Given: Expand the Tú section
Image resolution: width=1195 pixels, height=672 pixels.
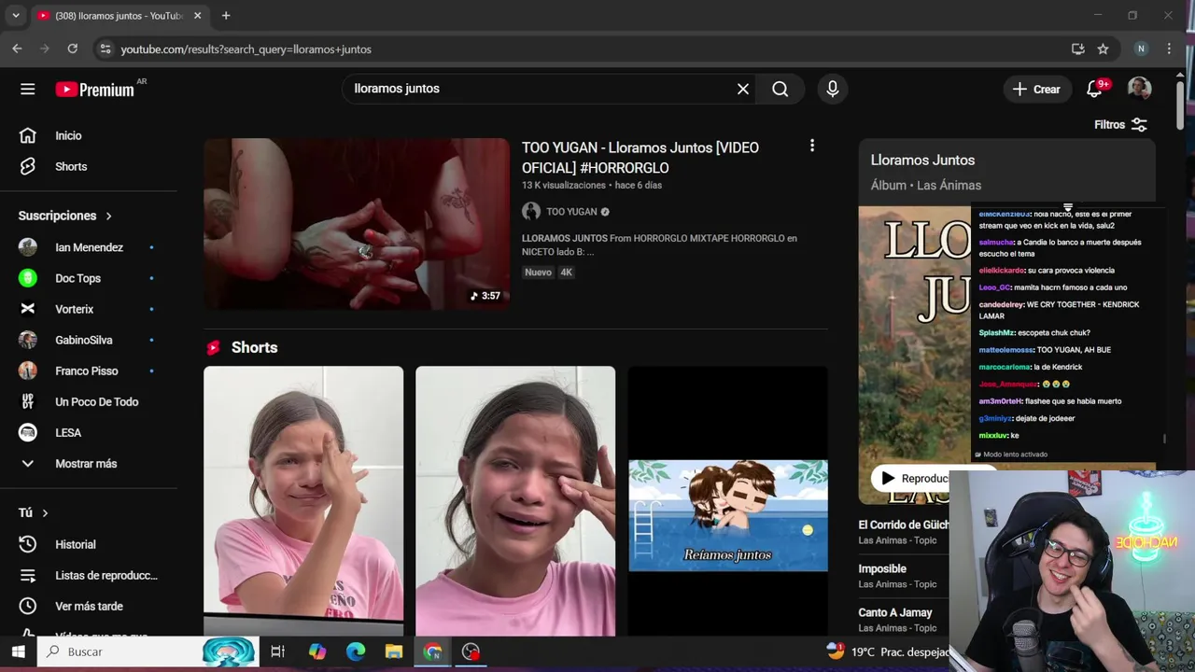Looking at the screenshot, I should pos(34,512).
